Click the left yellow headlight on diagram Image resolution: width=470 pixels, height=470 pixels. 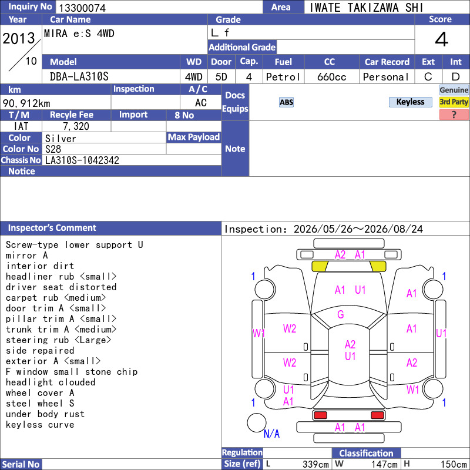pyautogui.click(x=320, y=266)
